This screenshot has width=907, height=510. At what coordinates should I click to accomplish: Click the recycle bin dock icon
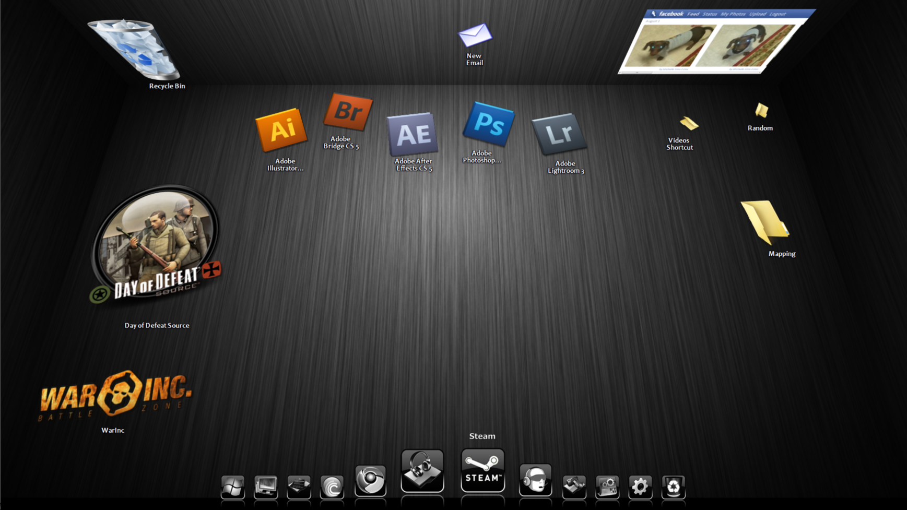673,487
